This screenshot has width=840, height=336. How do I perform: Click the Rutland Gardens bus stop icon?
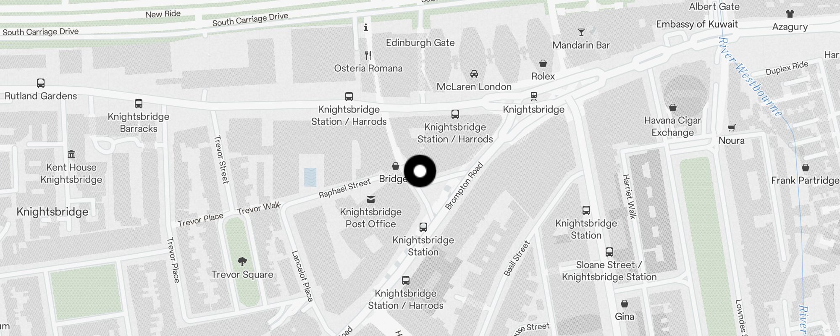tap(41, 83)
